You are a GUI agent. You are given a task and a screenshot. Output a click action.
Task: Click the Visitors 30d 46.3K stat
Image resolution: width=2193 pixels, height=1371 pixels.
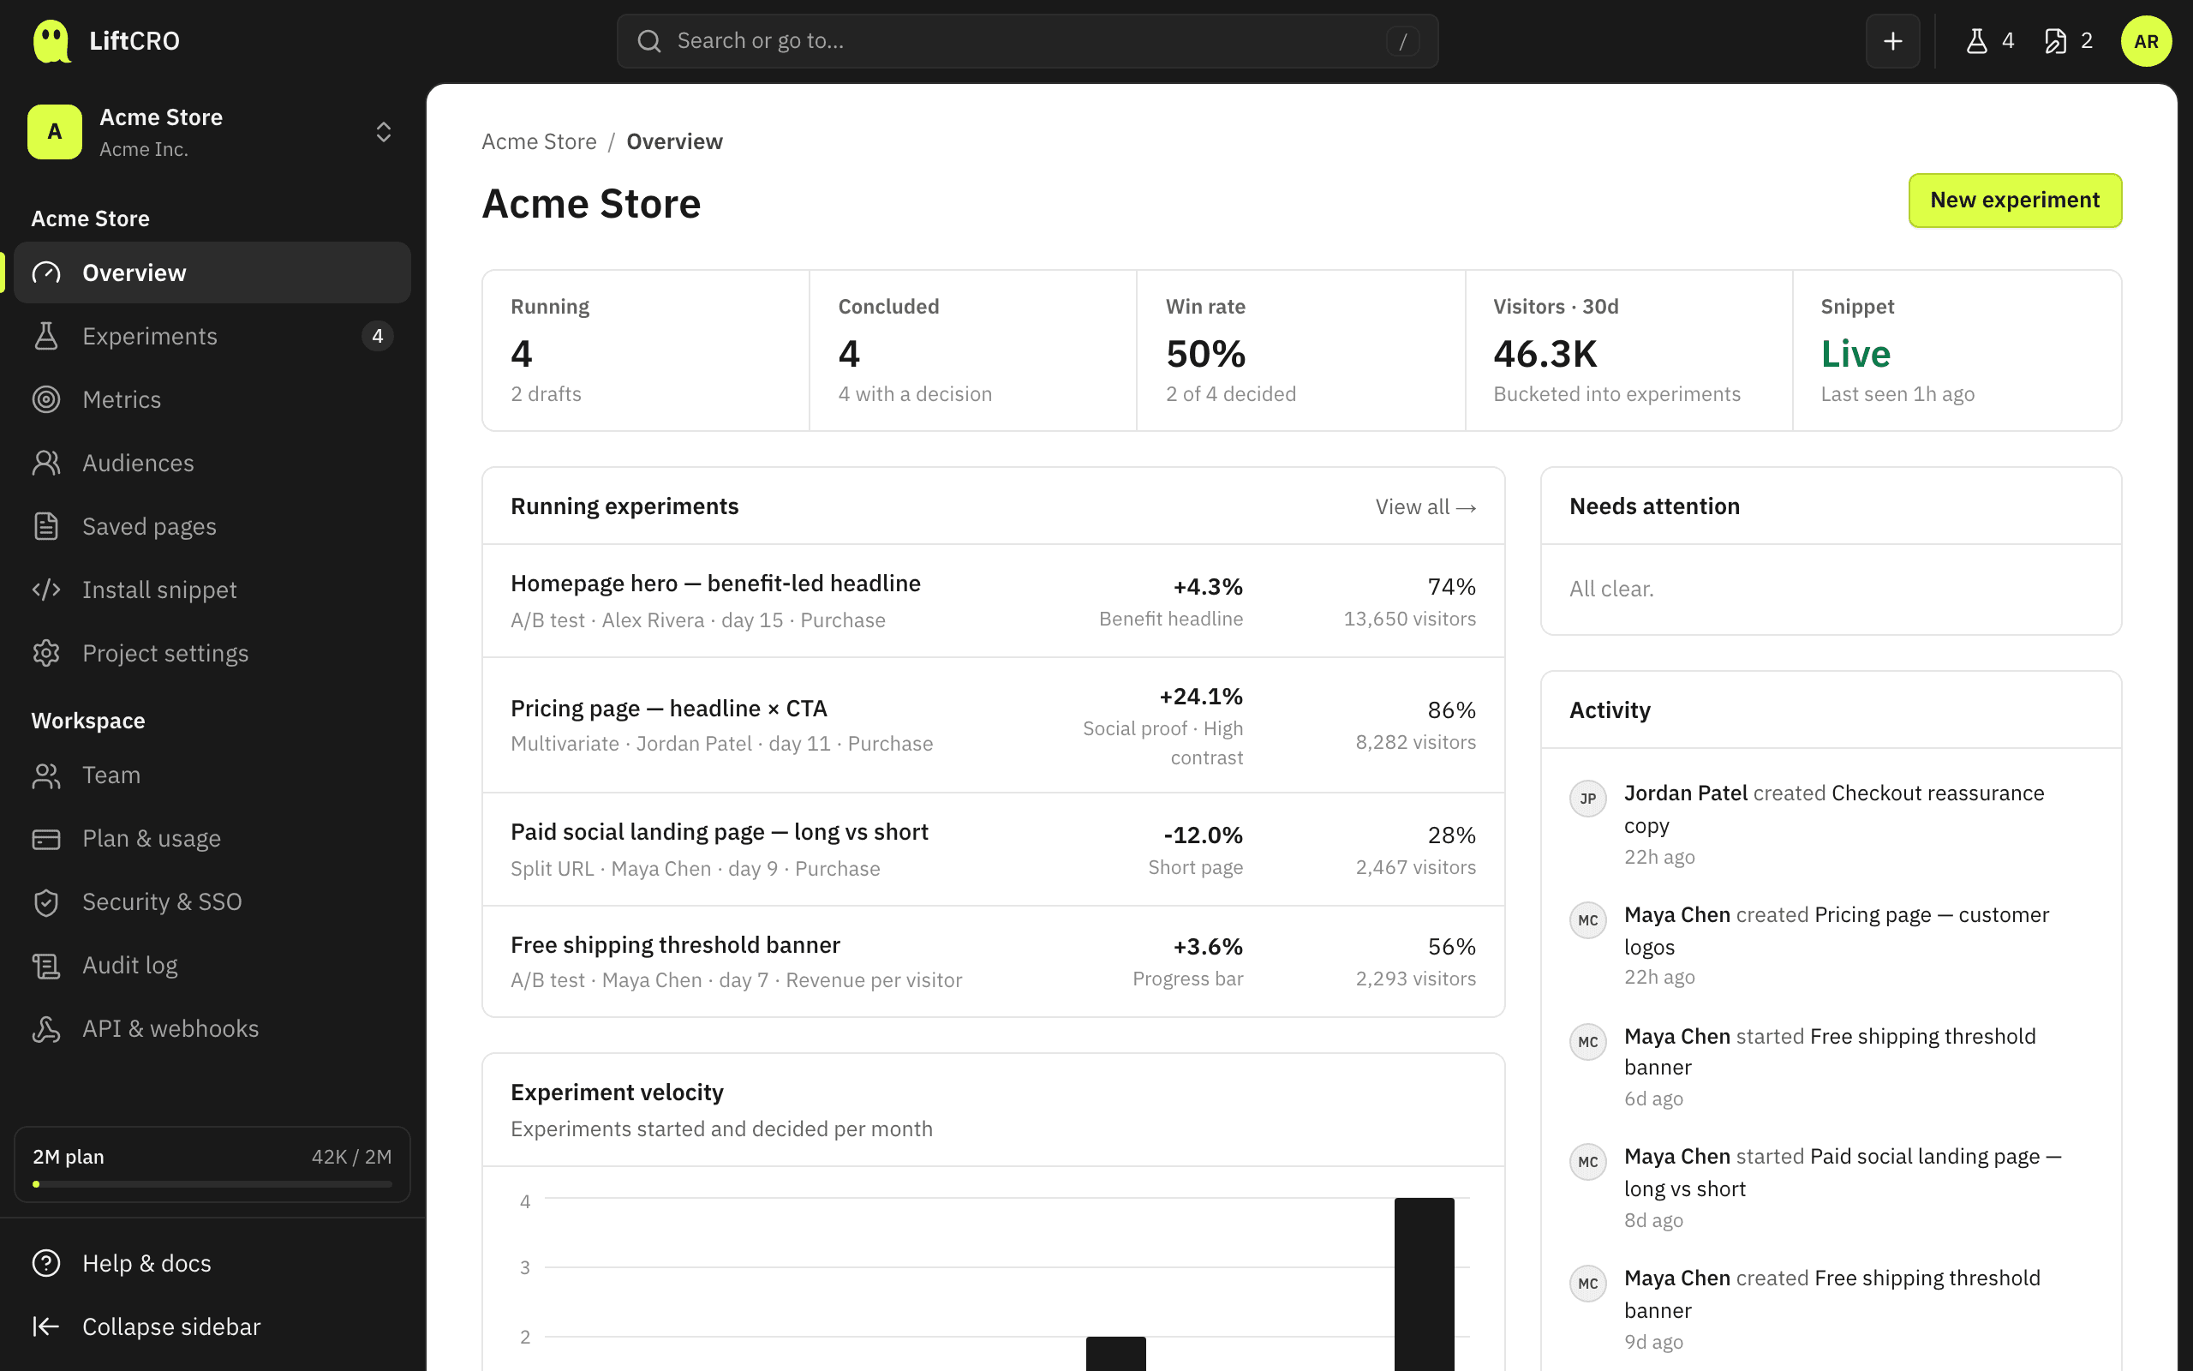click(x=1545, y=354)
